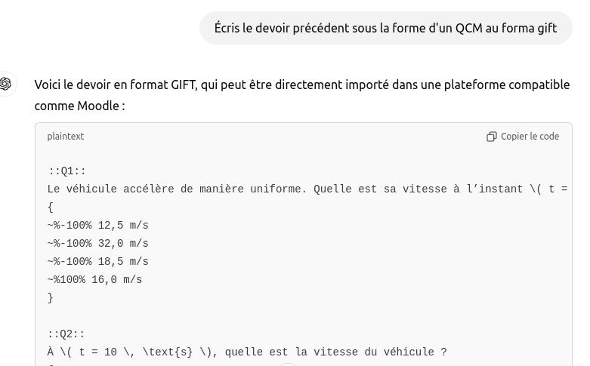Select the user message bubble about QCM

point(386,28)
